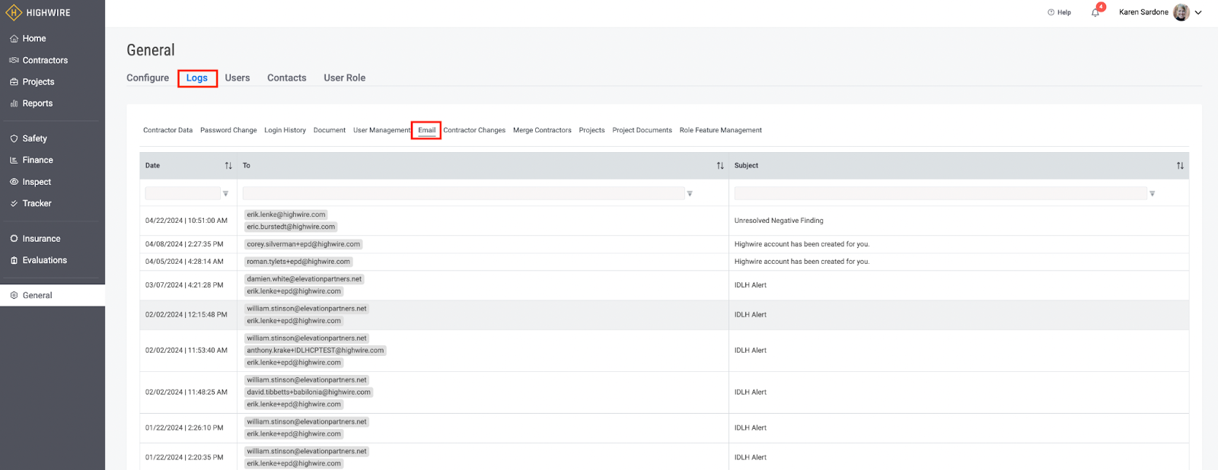
Task: Click the Help link in the header
Action: tap(1064, 12)
